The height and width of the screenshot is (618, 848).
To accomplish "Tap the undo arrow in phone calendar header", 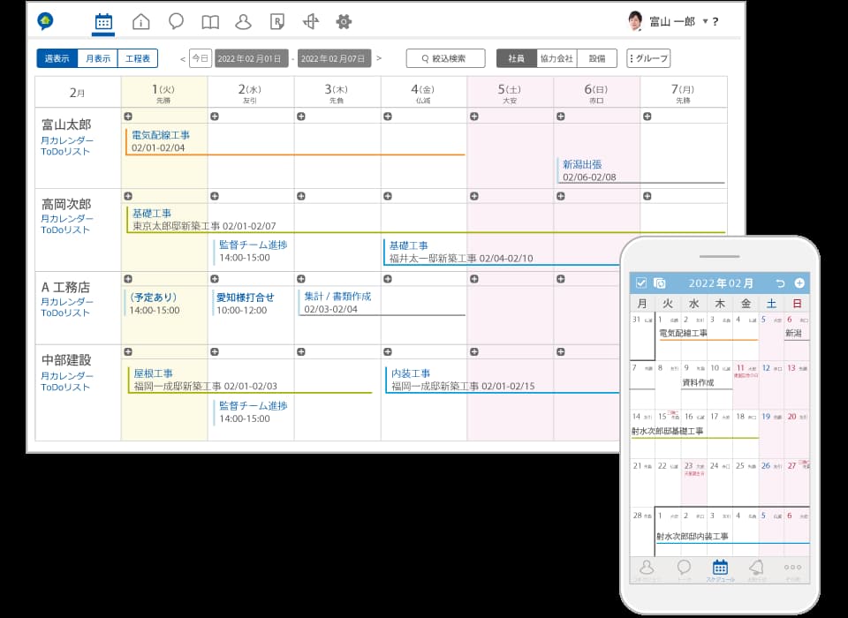I will [780, 283].
